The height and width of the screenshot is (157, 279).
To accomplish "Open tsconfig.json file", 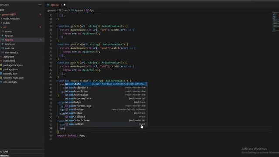I will point(10,74).
